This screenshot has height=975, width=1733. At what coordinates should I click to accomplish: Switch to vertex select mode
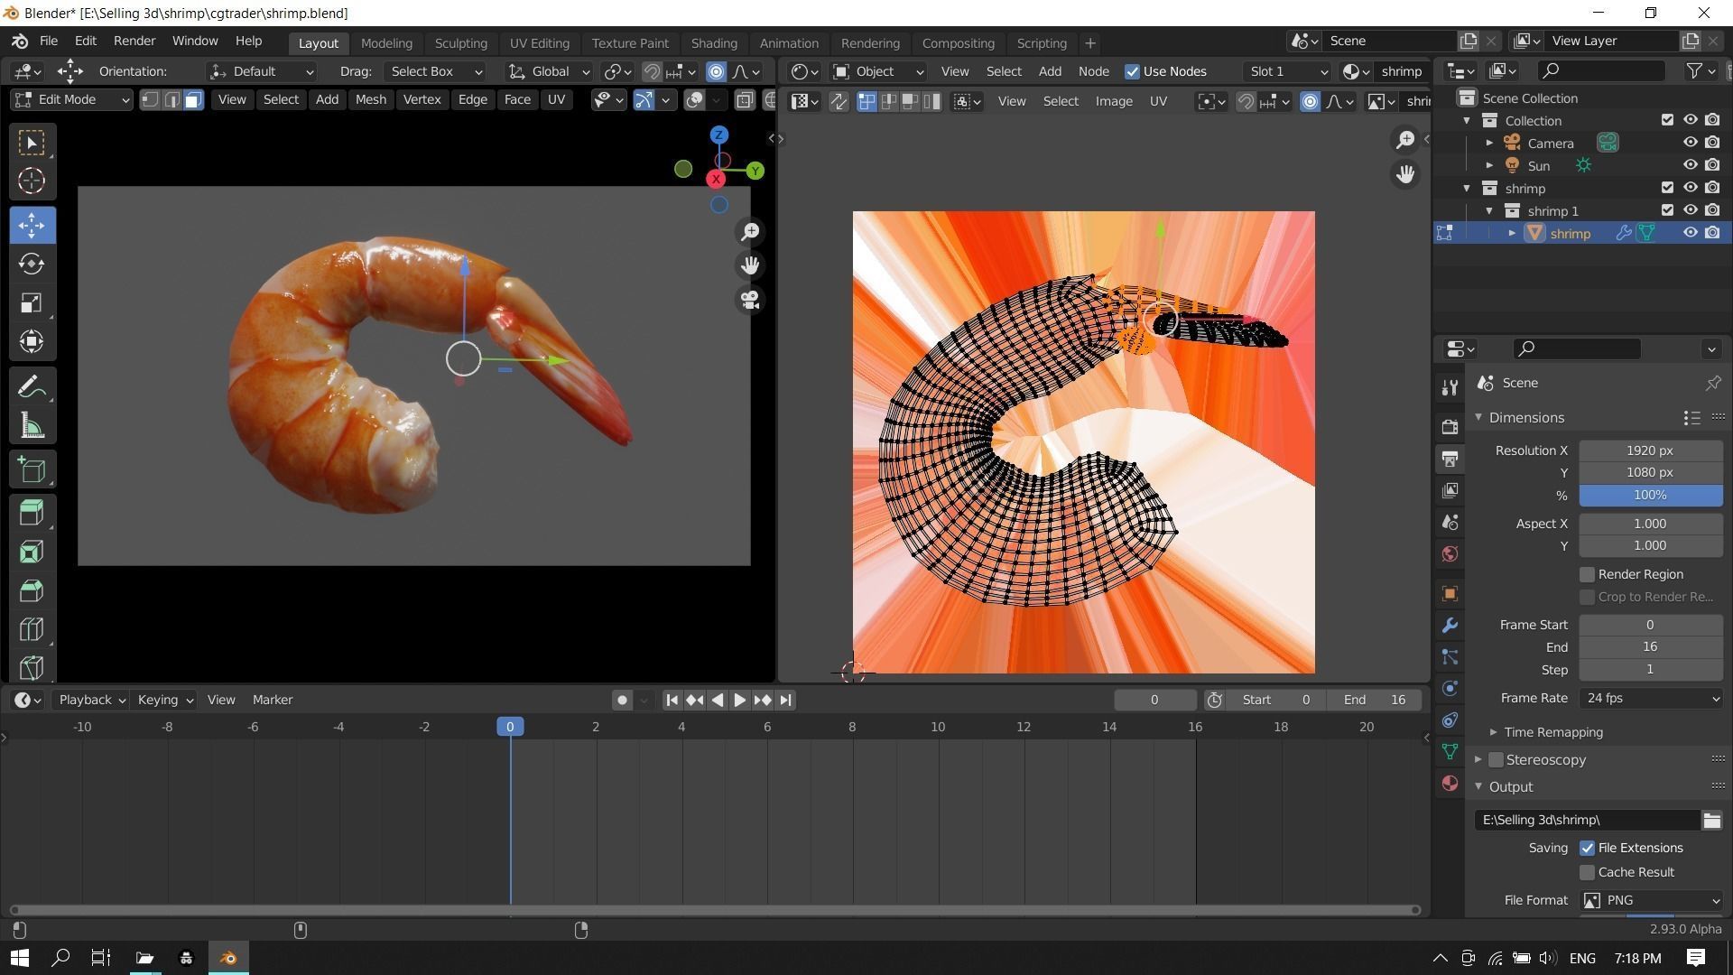click(x=151, y=99)
